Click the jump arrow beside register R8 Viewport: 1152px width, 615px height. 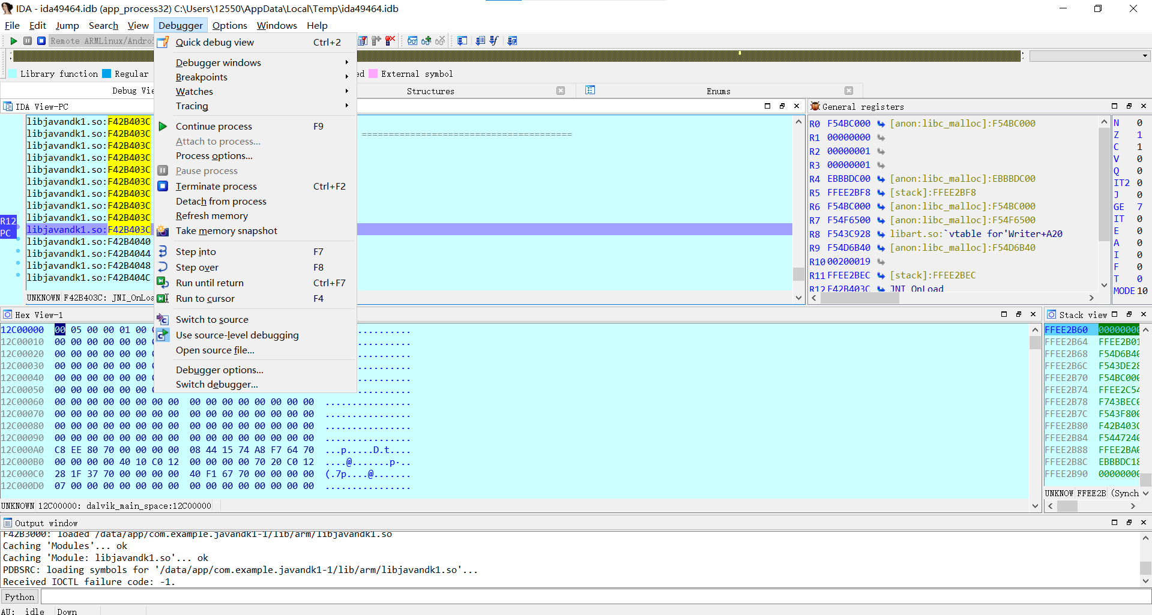coord(881,234)
